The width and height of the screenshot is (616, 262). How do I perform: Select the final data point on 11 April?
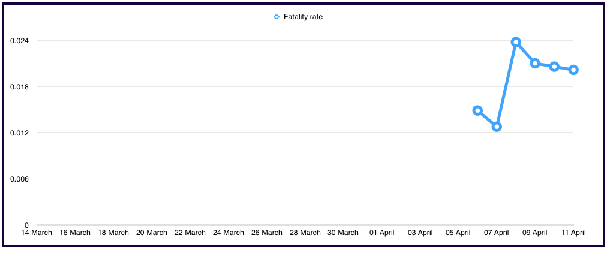(573, 70)
